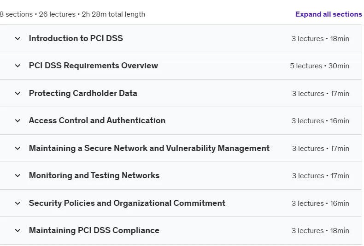
Task: Expand PCI DSS Requirements Overview section title
Action: click(x=94, y=66)
